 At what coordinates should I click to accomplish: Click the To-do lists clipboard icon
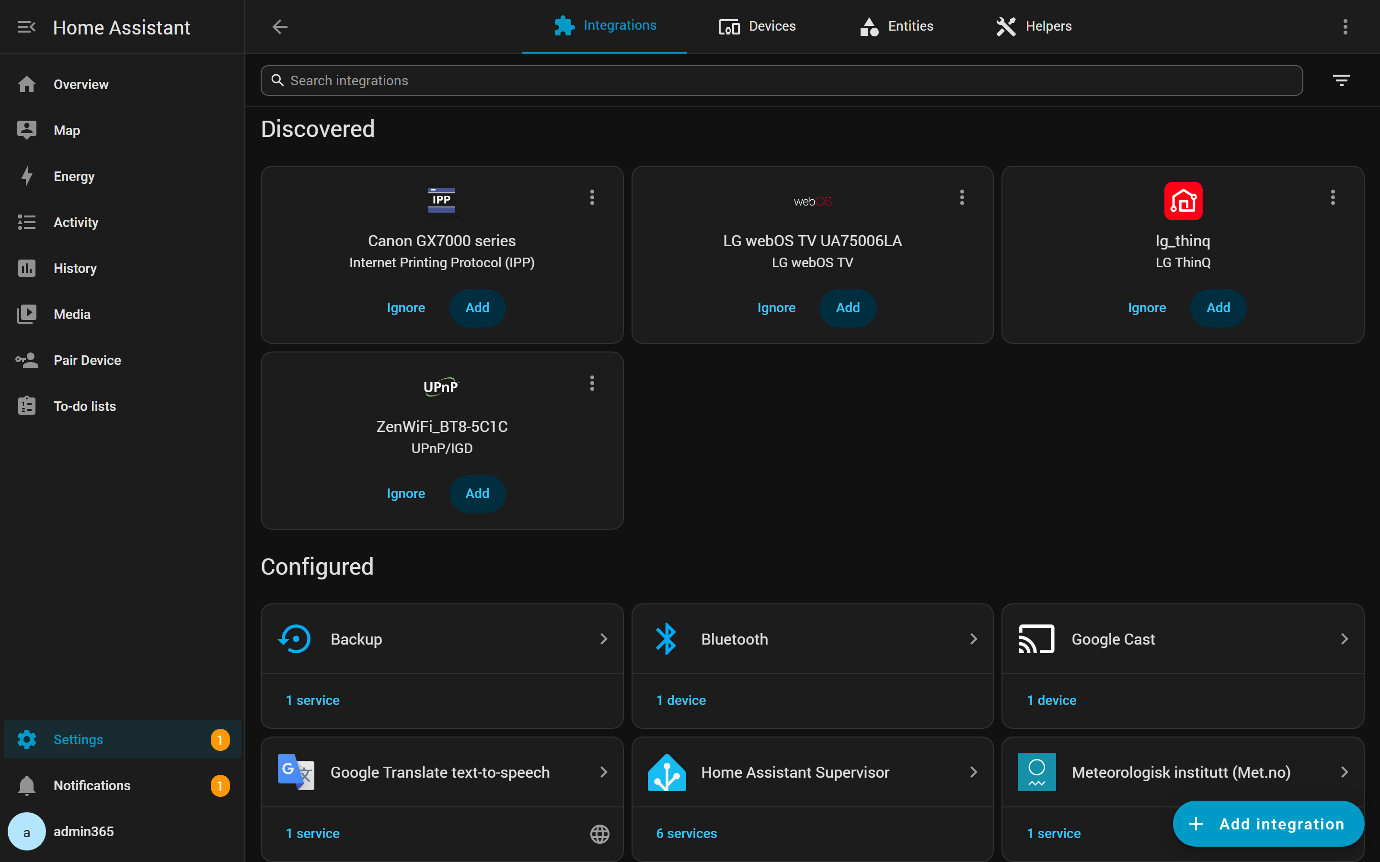pos(27,406)
